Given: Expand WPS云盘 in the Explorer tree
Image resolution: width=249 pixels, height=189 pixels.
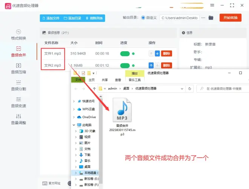Looking at the screenshot, I should click(x=74, y=109).
